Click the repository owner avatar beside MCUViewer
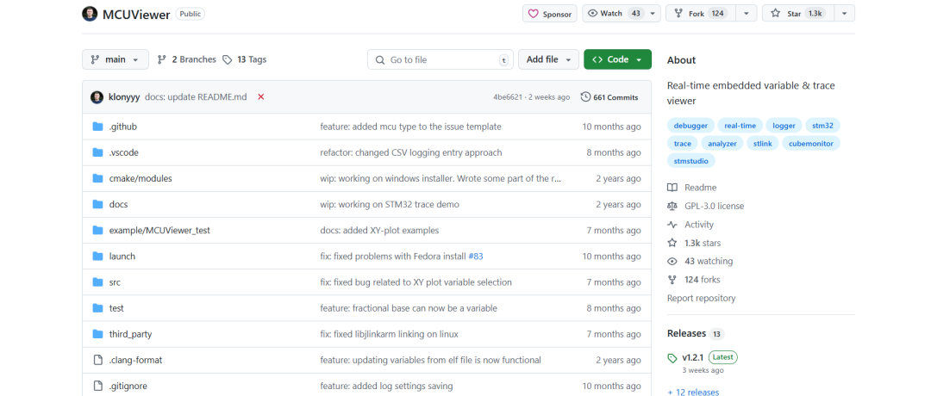The width and height of the screenshot is (931, 396). coord(90,14)
